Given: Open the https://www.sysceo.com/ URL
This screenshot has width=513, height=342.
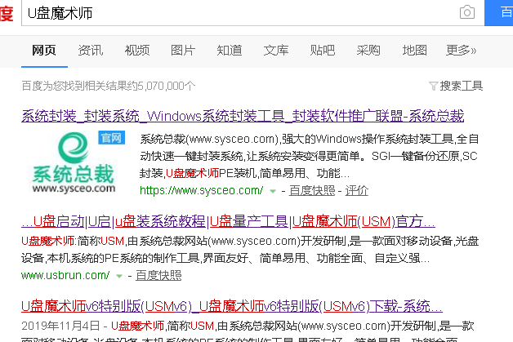Looking at the screenshot, I should point(201,191).
